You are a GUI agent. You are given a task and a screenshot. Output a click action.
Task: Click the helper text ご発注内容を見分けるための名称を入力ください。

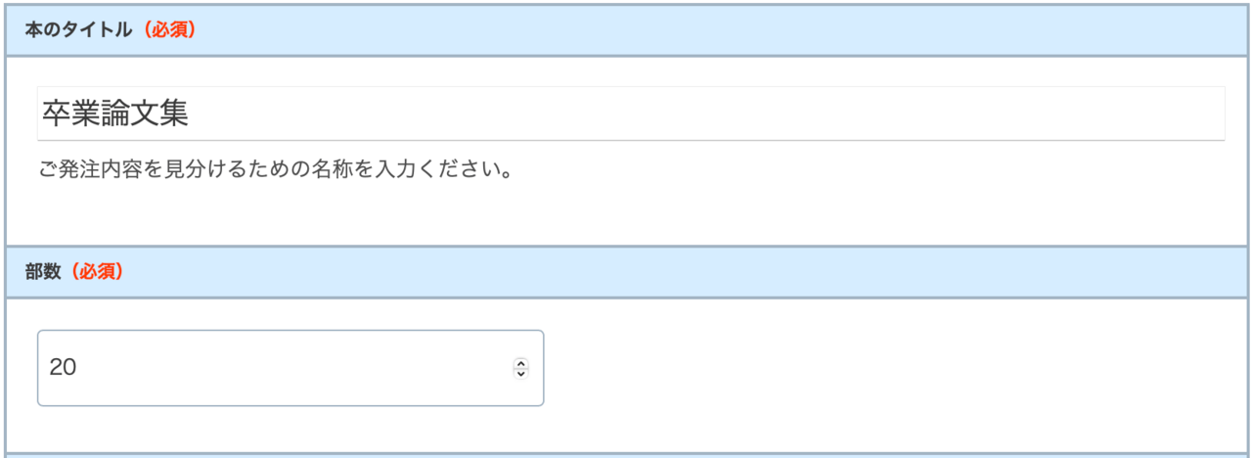(x=277, y=170)
